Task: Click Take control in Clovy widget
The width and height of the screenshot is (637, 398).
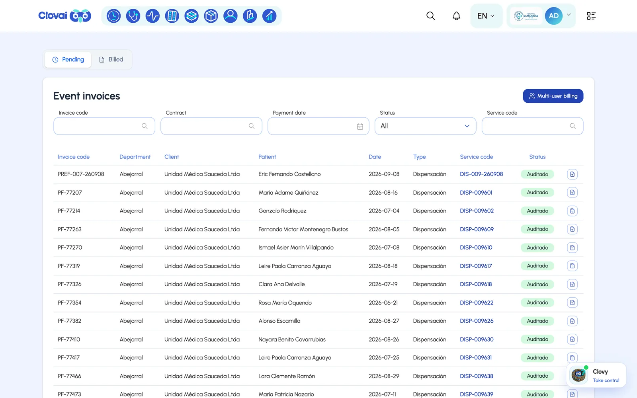Action: tap(606, 380)
